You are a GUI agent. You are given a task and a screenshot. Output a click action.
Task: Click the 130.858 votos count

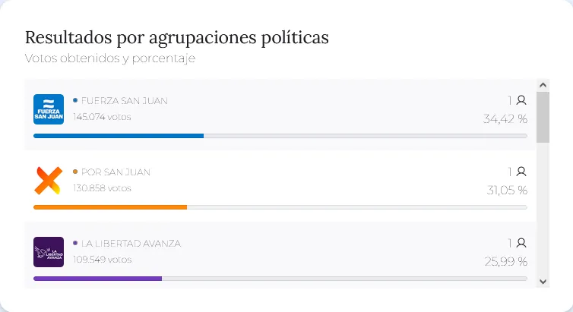(102, 188)
